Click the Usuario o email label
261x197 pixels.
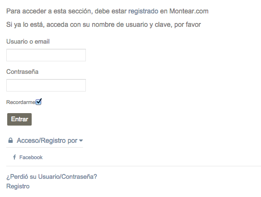28,41
